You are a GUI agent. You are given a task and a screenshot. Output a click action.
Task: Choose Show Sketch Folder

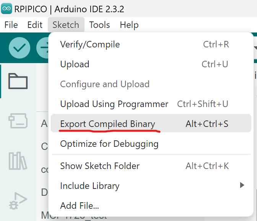(x=151, y=166)
